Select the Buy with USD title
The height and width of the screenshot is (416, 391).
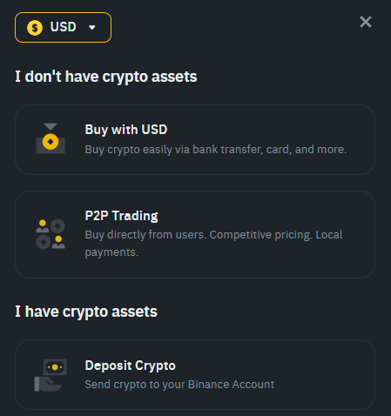point(126,130)
